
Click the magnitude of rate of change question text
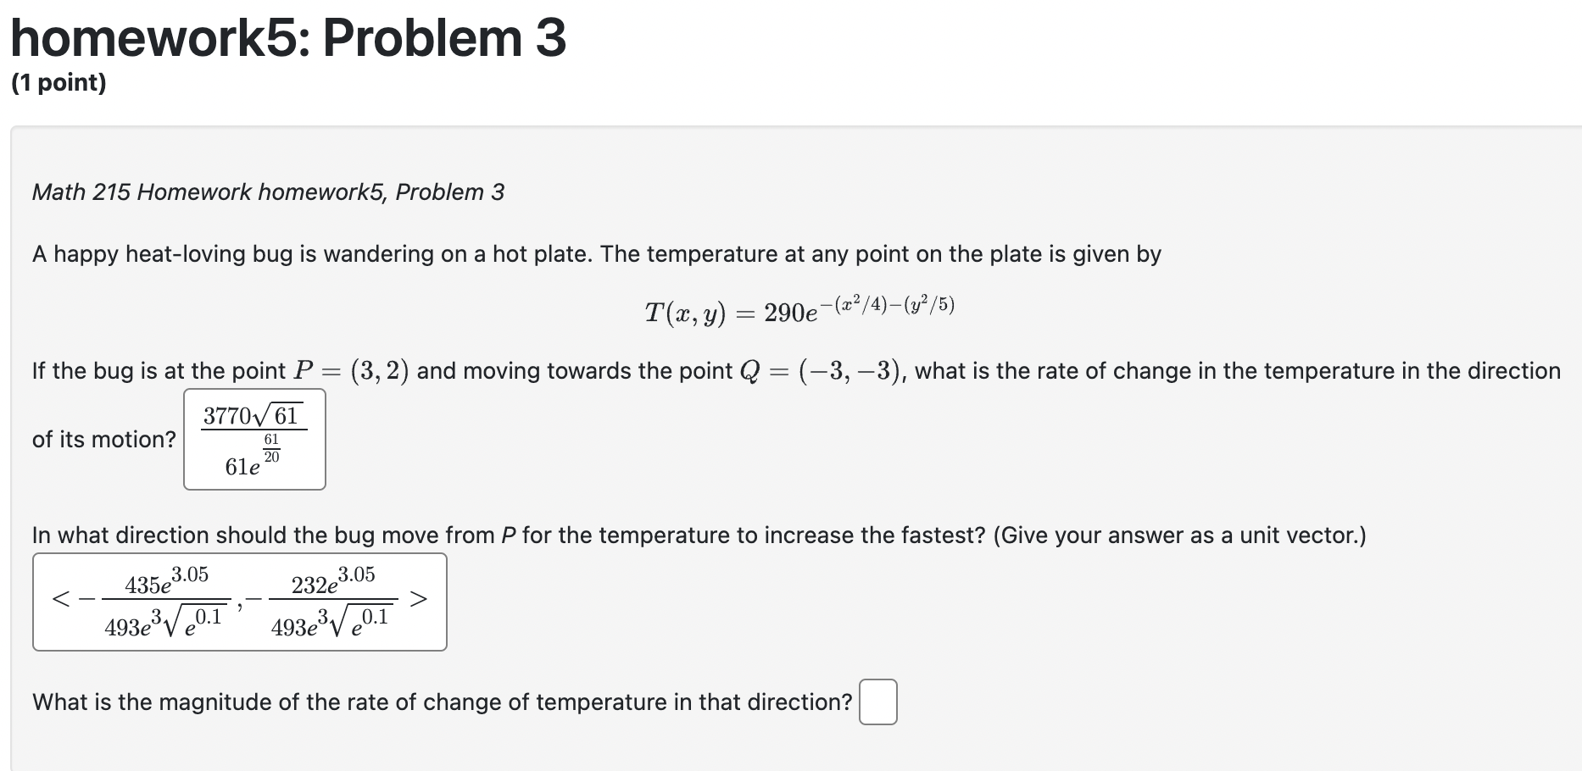click(441, 701)
